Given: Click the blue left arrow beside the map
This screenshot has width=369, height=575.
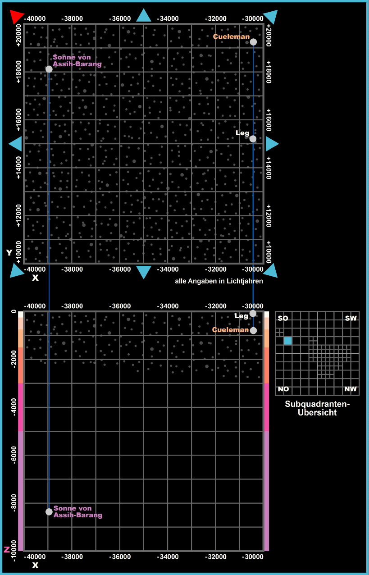Looking at the screenshot, I should tap(15, 144).
